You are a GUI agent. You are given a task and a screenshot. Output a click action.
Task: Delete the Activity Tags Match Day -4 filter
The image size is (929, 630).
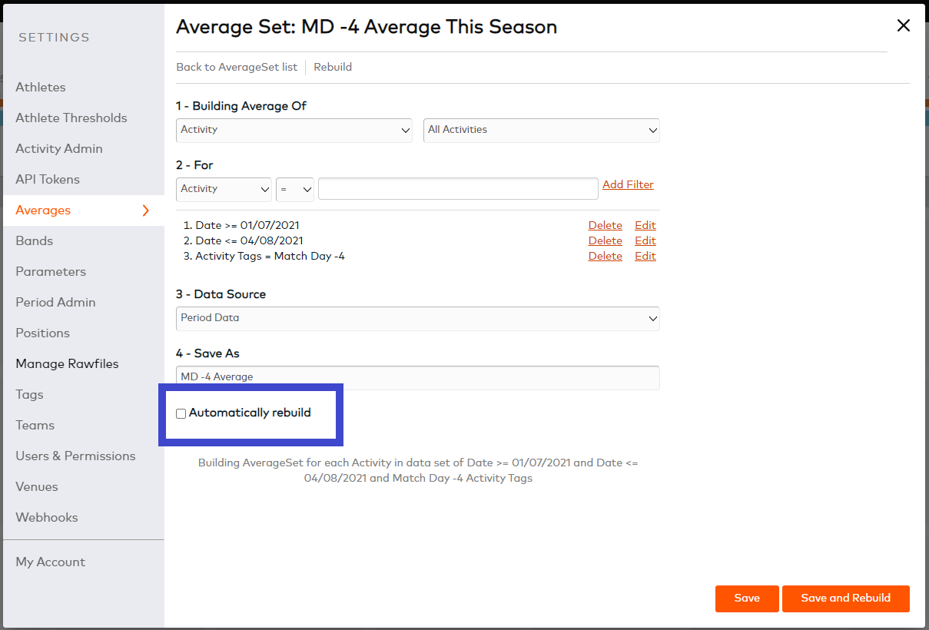coord(606,256)
